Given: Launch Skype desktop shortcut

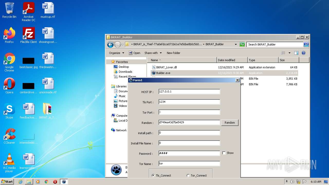Looking at the screenshot, I should coord(9,111).
